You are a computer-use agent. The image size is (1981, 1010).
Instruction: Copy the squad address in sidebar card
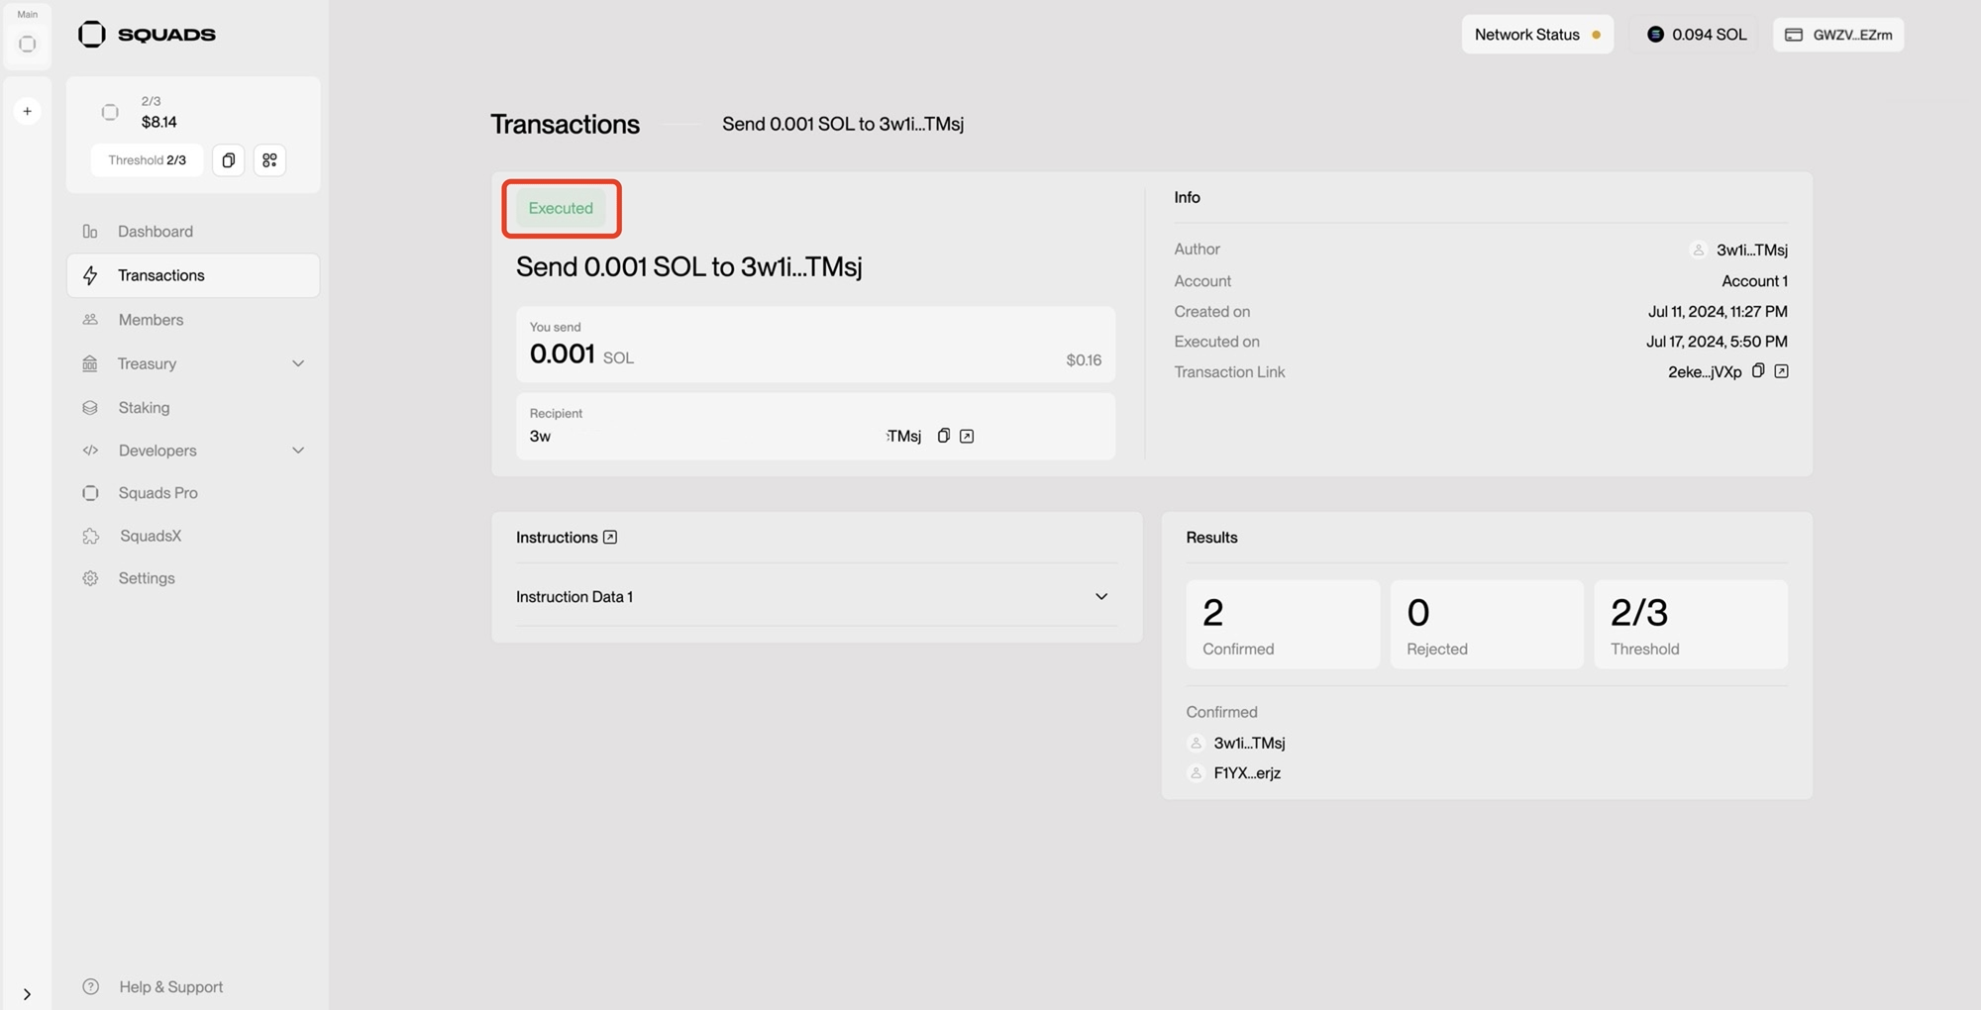click(x=228, y=160)
